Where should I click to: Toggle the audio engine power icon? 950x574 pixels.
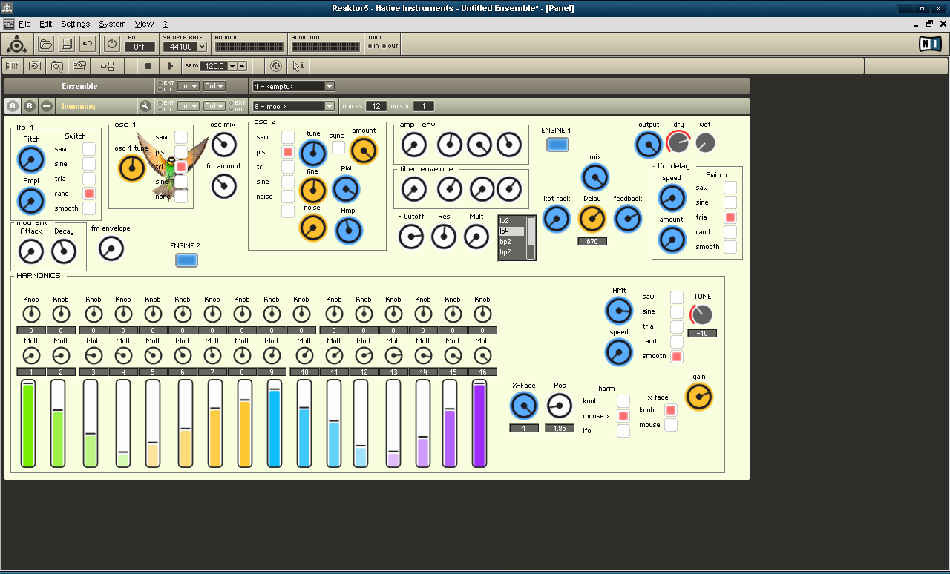111,44
